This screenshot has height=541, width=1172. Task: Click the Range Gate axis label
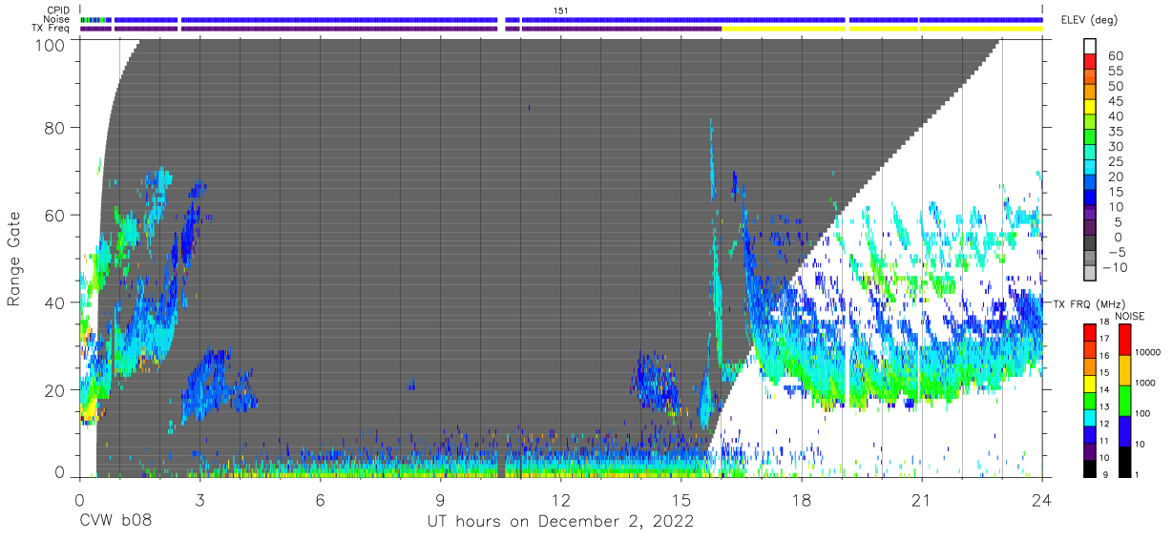(14, 259)
